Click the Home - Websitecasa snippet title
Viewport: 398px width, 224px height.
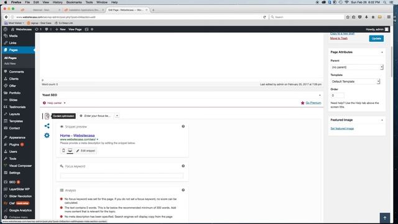point(77,136)
